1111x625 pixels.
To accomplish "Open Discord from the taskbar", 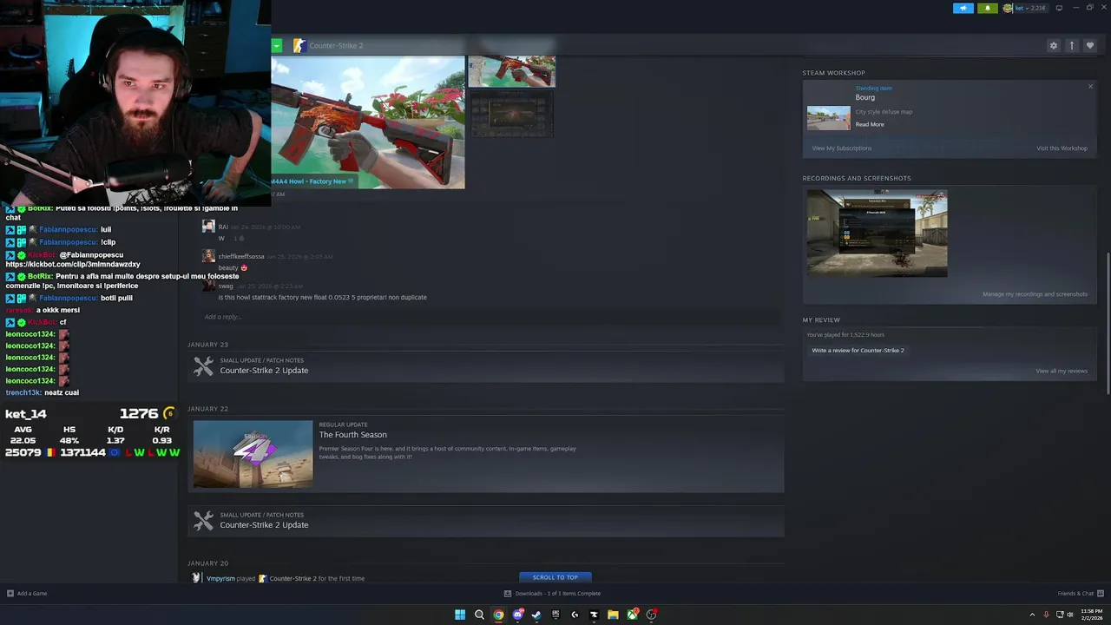I will pos(517,615).
